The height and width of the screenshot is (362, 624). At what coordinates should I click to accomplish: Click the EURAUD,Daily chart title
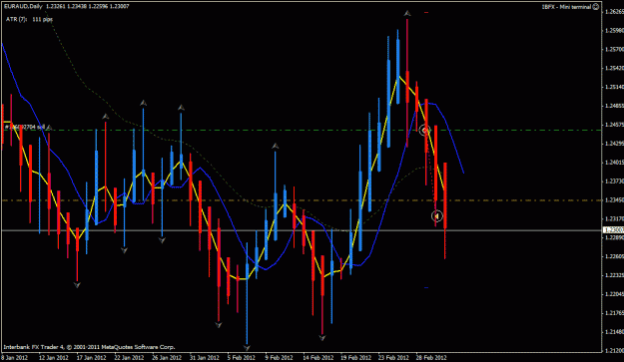(x=23, y=6)
